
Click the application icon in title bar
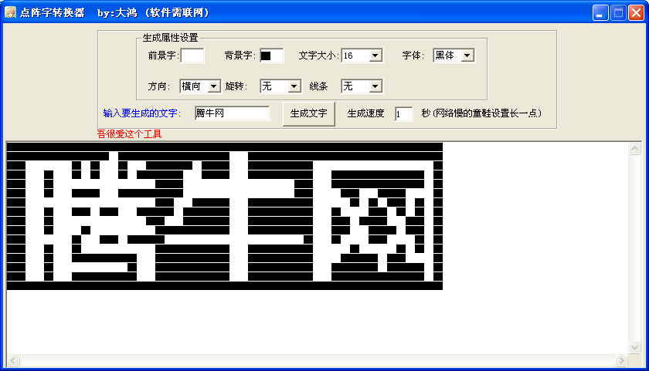[x=10, y=12]
